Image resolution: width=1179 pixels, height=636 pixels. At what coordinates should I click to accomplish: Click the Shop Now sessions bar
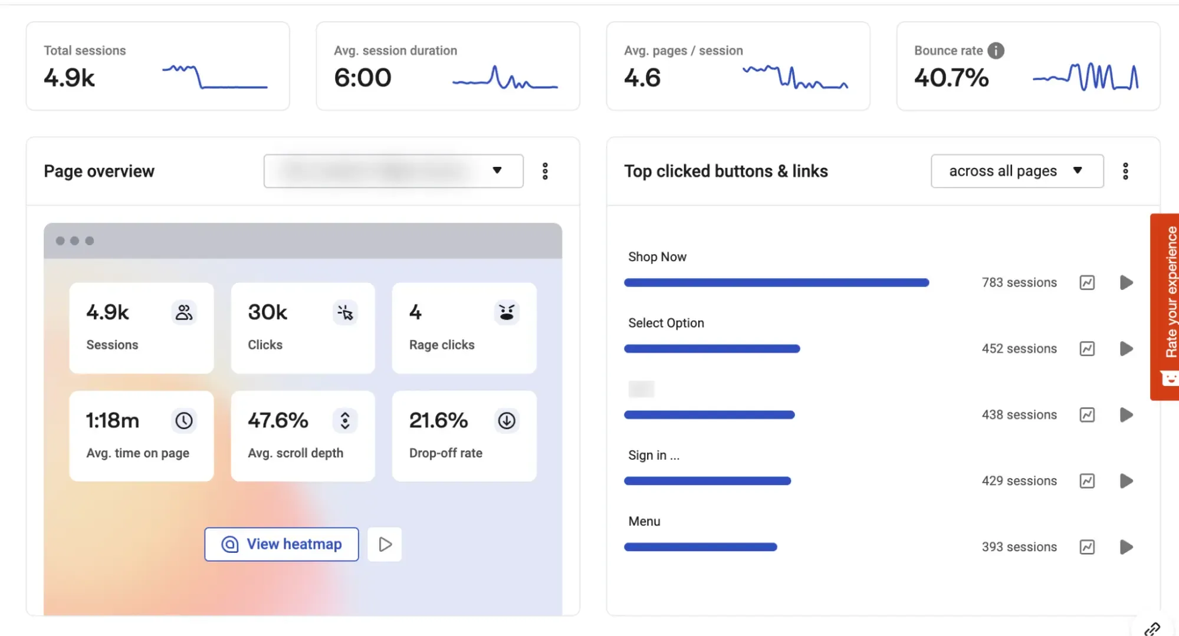tap(776, 283)
